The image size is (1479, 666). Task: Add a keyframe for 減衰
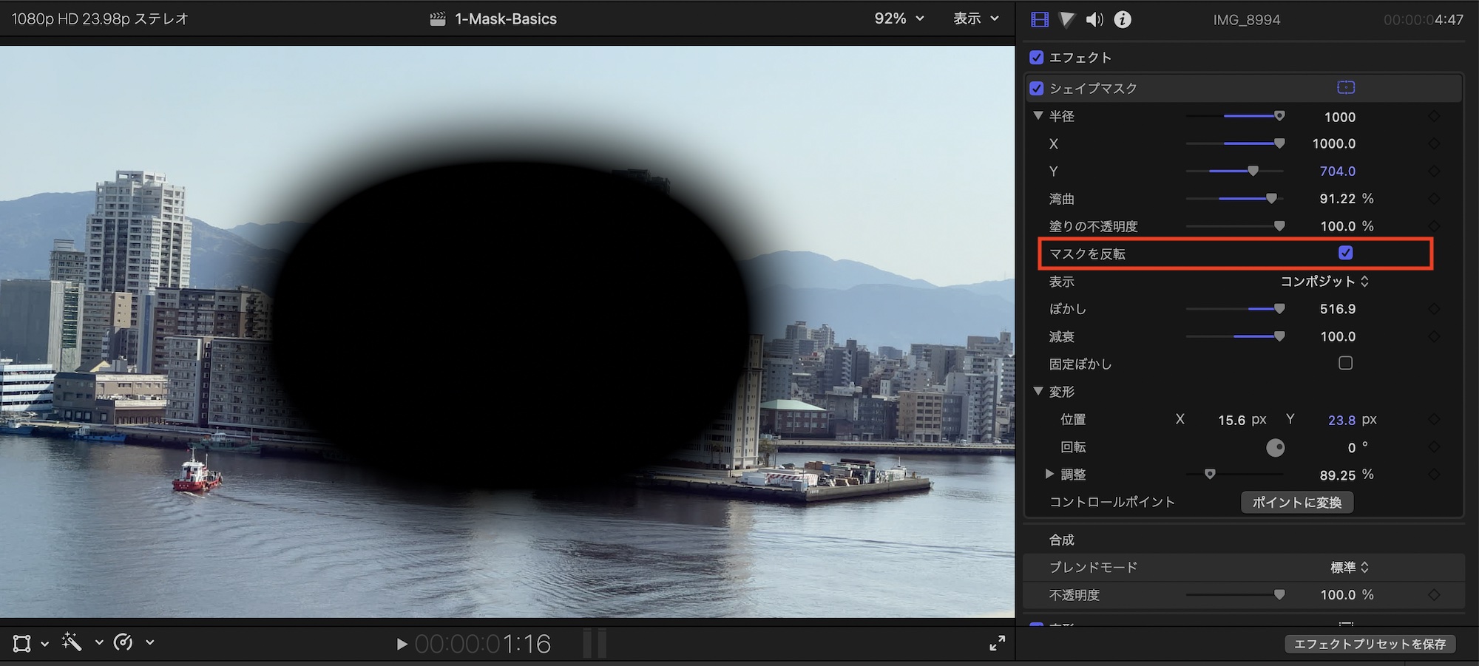coord(1434,336)
